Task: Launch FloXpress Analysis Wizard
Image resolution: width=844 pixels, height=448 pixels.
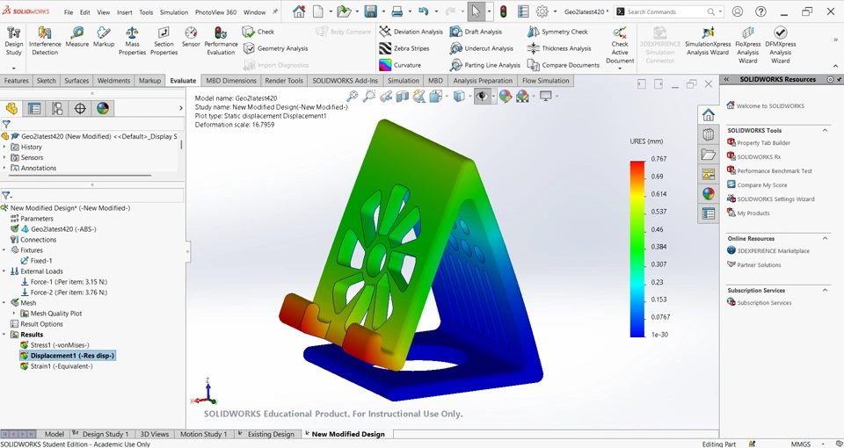Action: [747, 45]
